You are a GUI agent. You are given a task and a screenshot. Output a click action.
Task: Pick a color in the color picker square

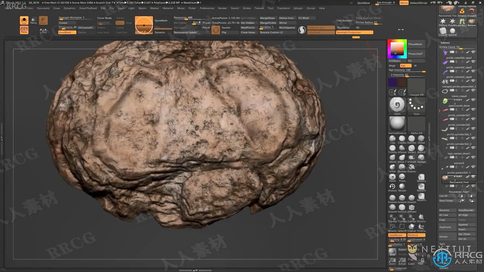[397, 49]
